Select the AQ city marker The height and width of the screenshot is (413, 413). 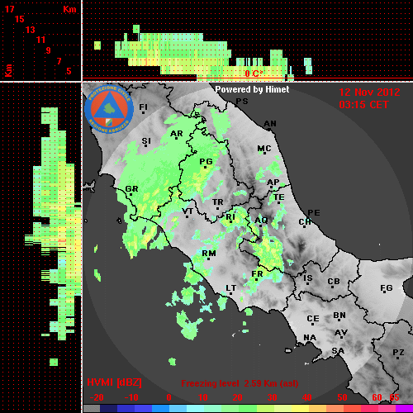coord(261,221)
